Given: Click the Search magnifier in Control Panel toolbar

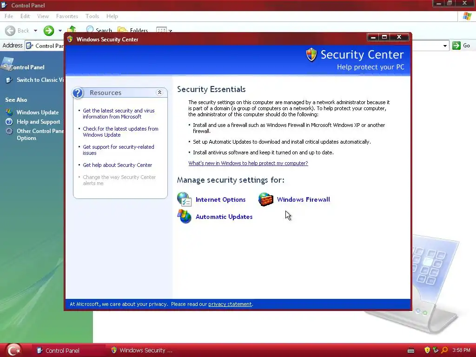Looking at the screenshot, I should click(90, 29).
